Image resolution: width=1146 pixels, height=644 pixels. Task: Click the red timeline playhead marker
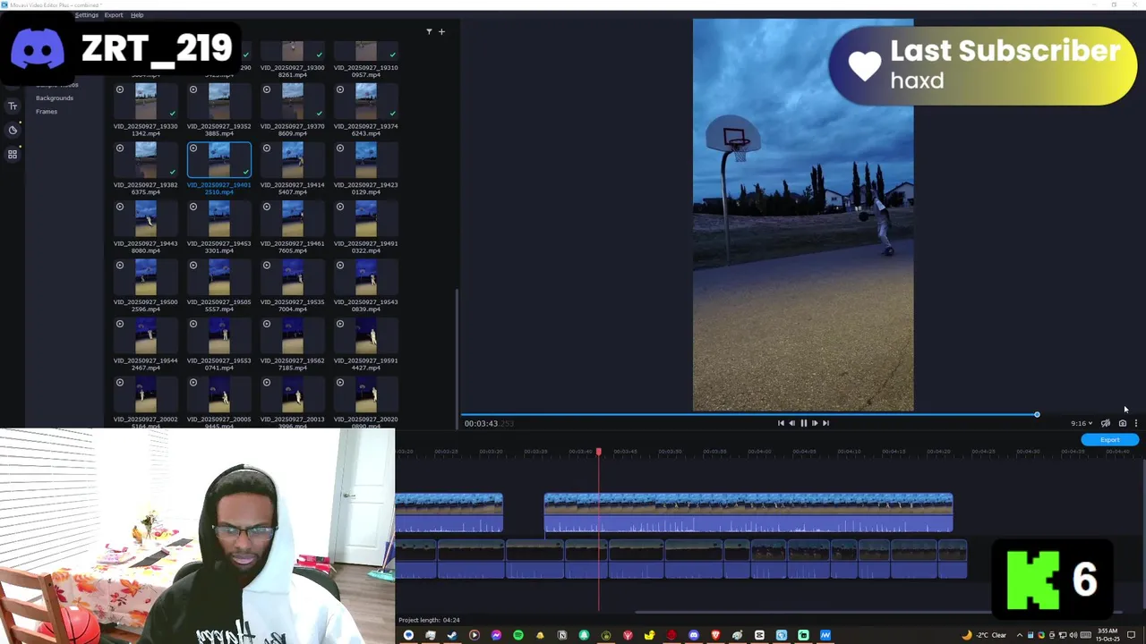click(x=599, y=452)
